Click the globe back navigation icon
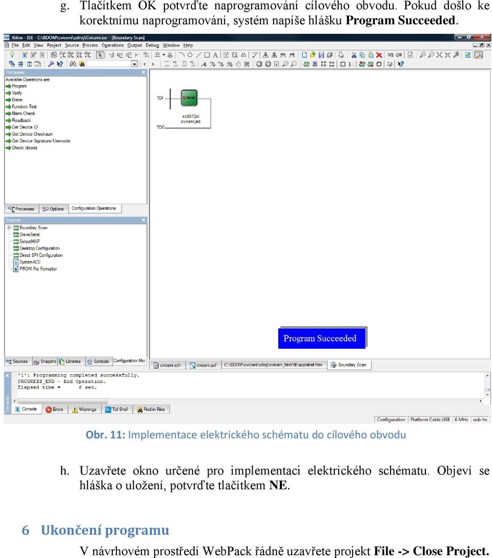This screenshot has width=492, height=558. [259, 64]
